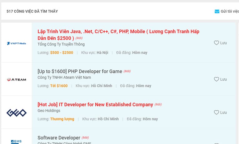This screenshot has width=239, height=144.
Task: Open the GMS company logo
Action: pyautogui.click(x=16, y=142)
